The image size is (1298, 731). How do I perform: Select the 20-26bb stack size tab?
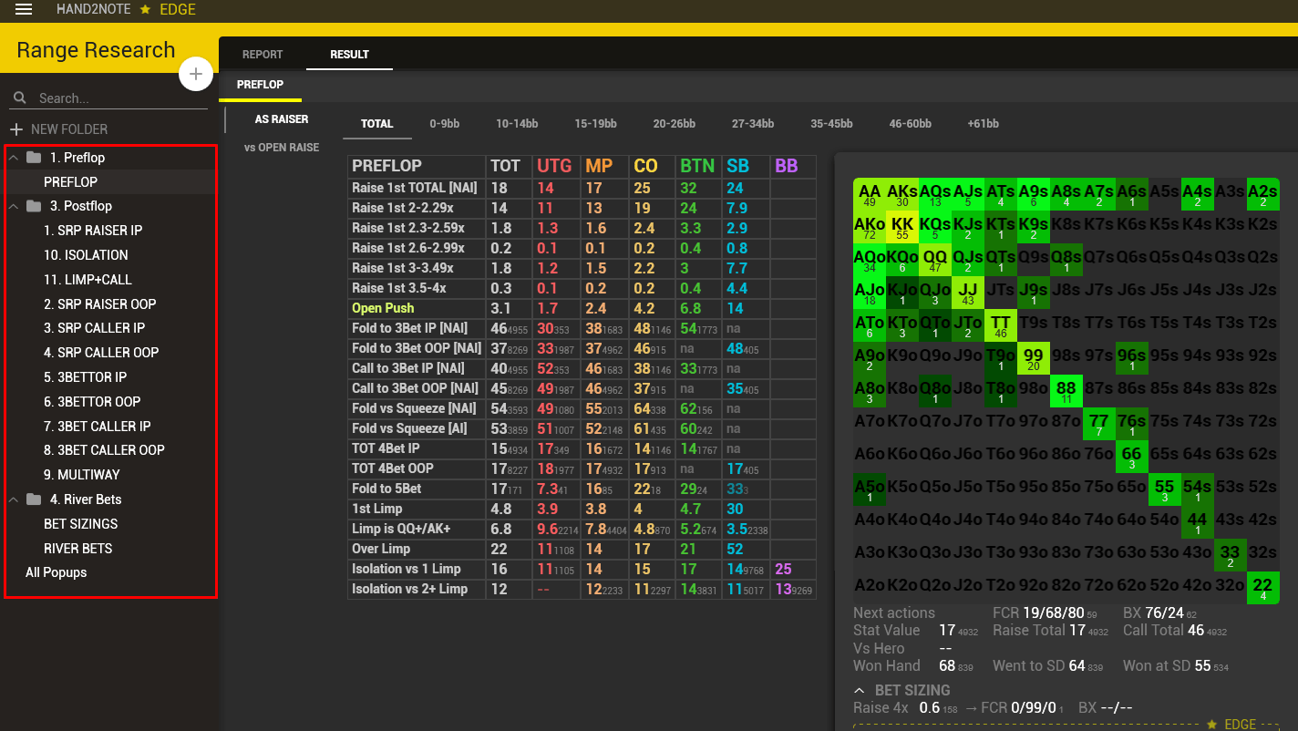[x=674, y=124]
